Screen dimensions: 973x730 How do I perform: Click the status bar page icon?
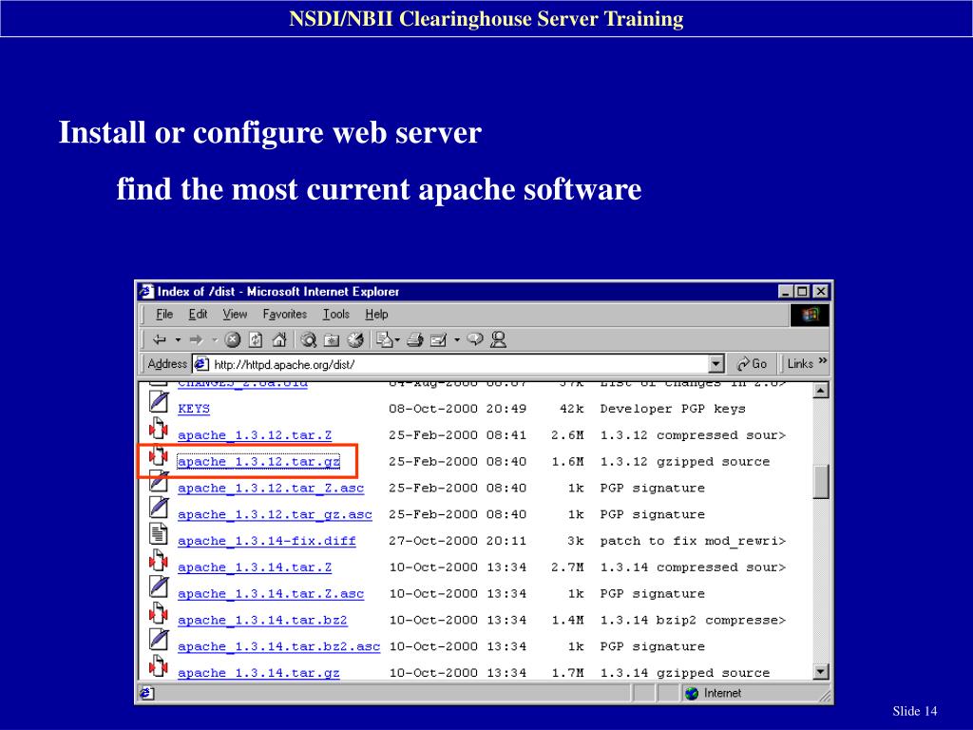(146, 693)
